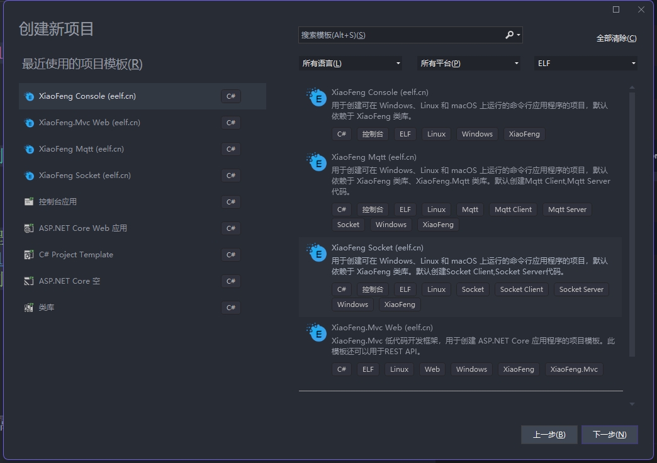Choose XiaoFeng Socket (eelf.cn) result title
Image resolution: width=657 pixels, height=463 pixels.
378,248
